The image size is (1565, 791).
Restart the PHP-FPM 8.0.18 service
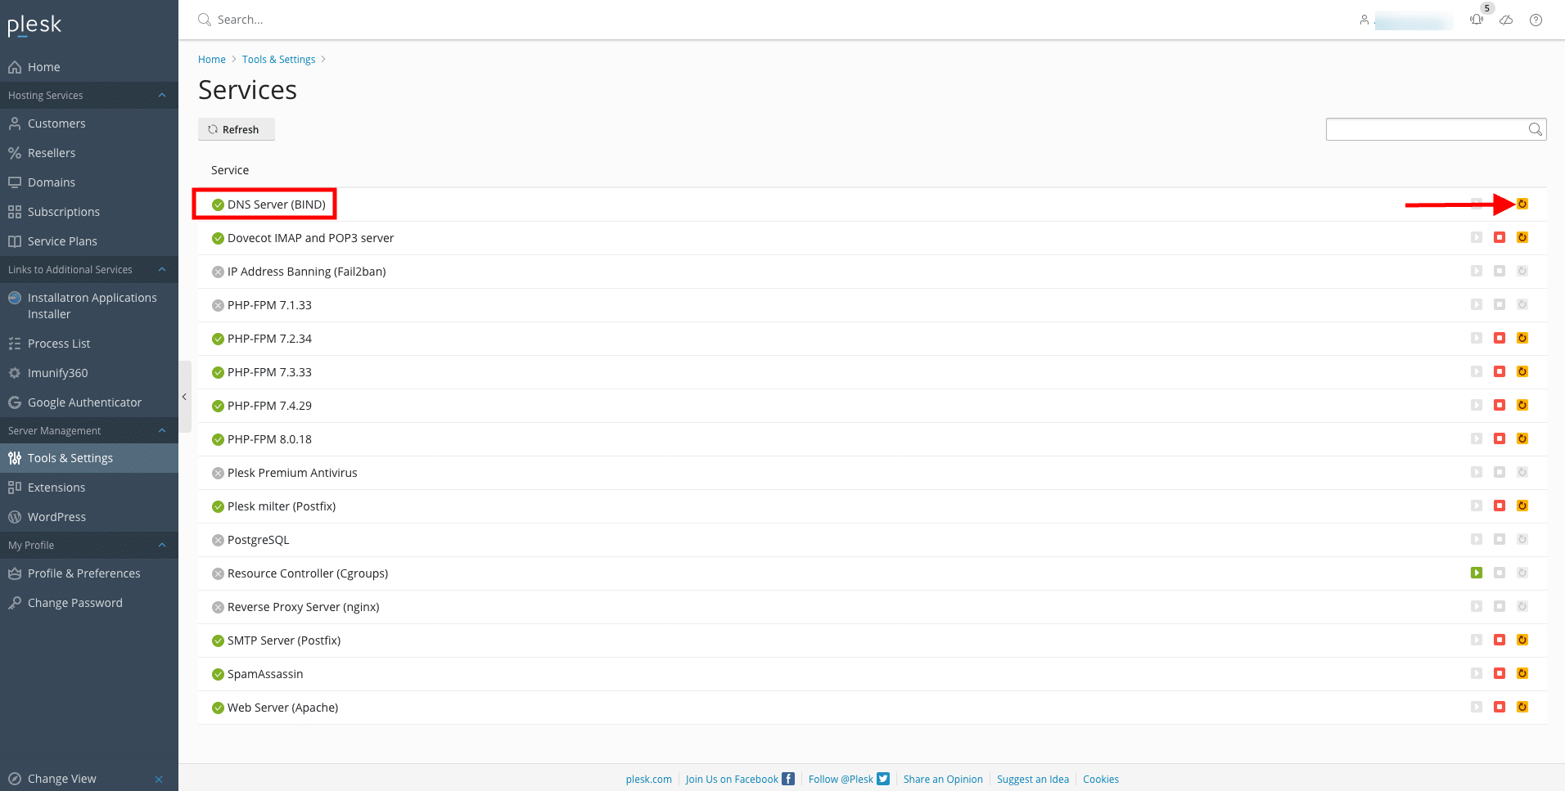tap(1522, 438)
